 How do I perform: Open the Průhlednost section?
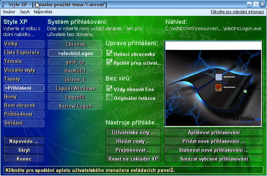24,114
